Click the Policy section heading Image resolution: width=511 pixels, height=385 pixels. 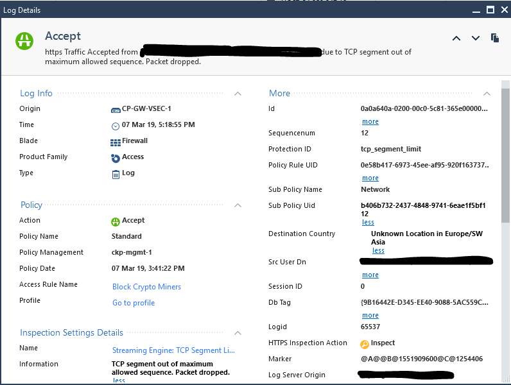click(x=31, y=205)
